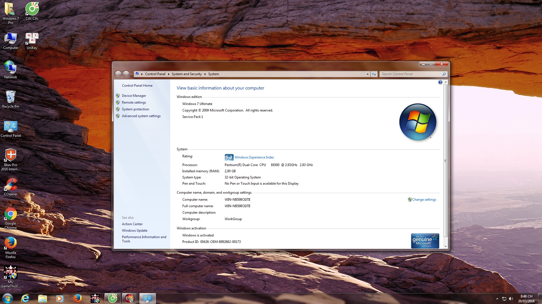
Task: Select the Recycle Bin icon
Action: pos(10,99)
